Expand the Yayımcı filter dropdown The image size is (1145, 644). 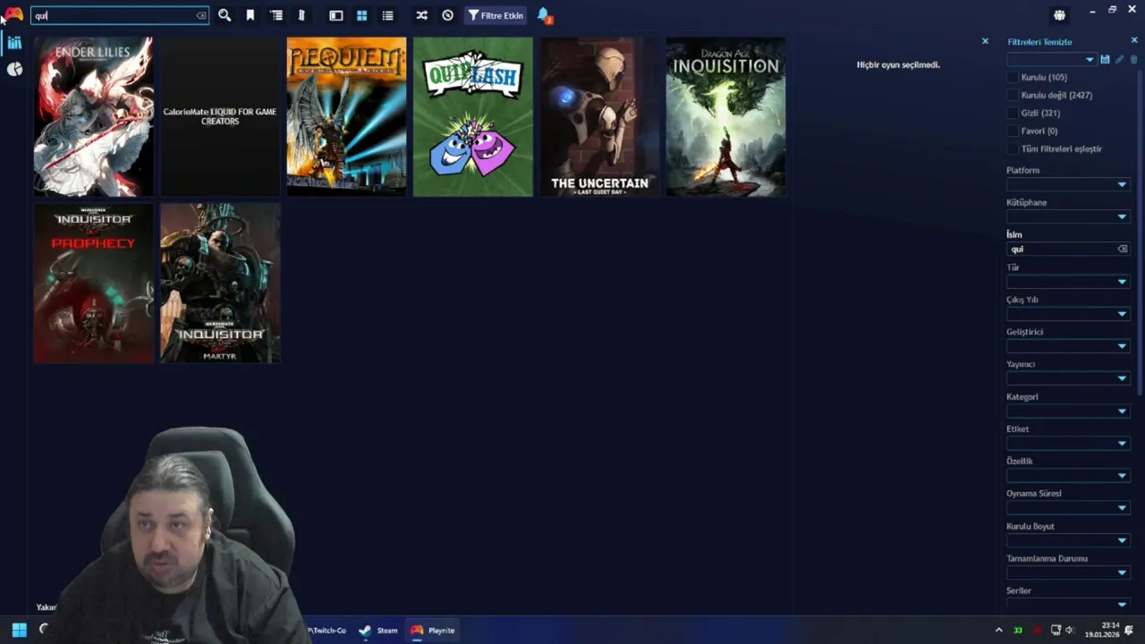(1068, 378)
